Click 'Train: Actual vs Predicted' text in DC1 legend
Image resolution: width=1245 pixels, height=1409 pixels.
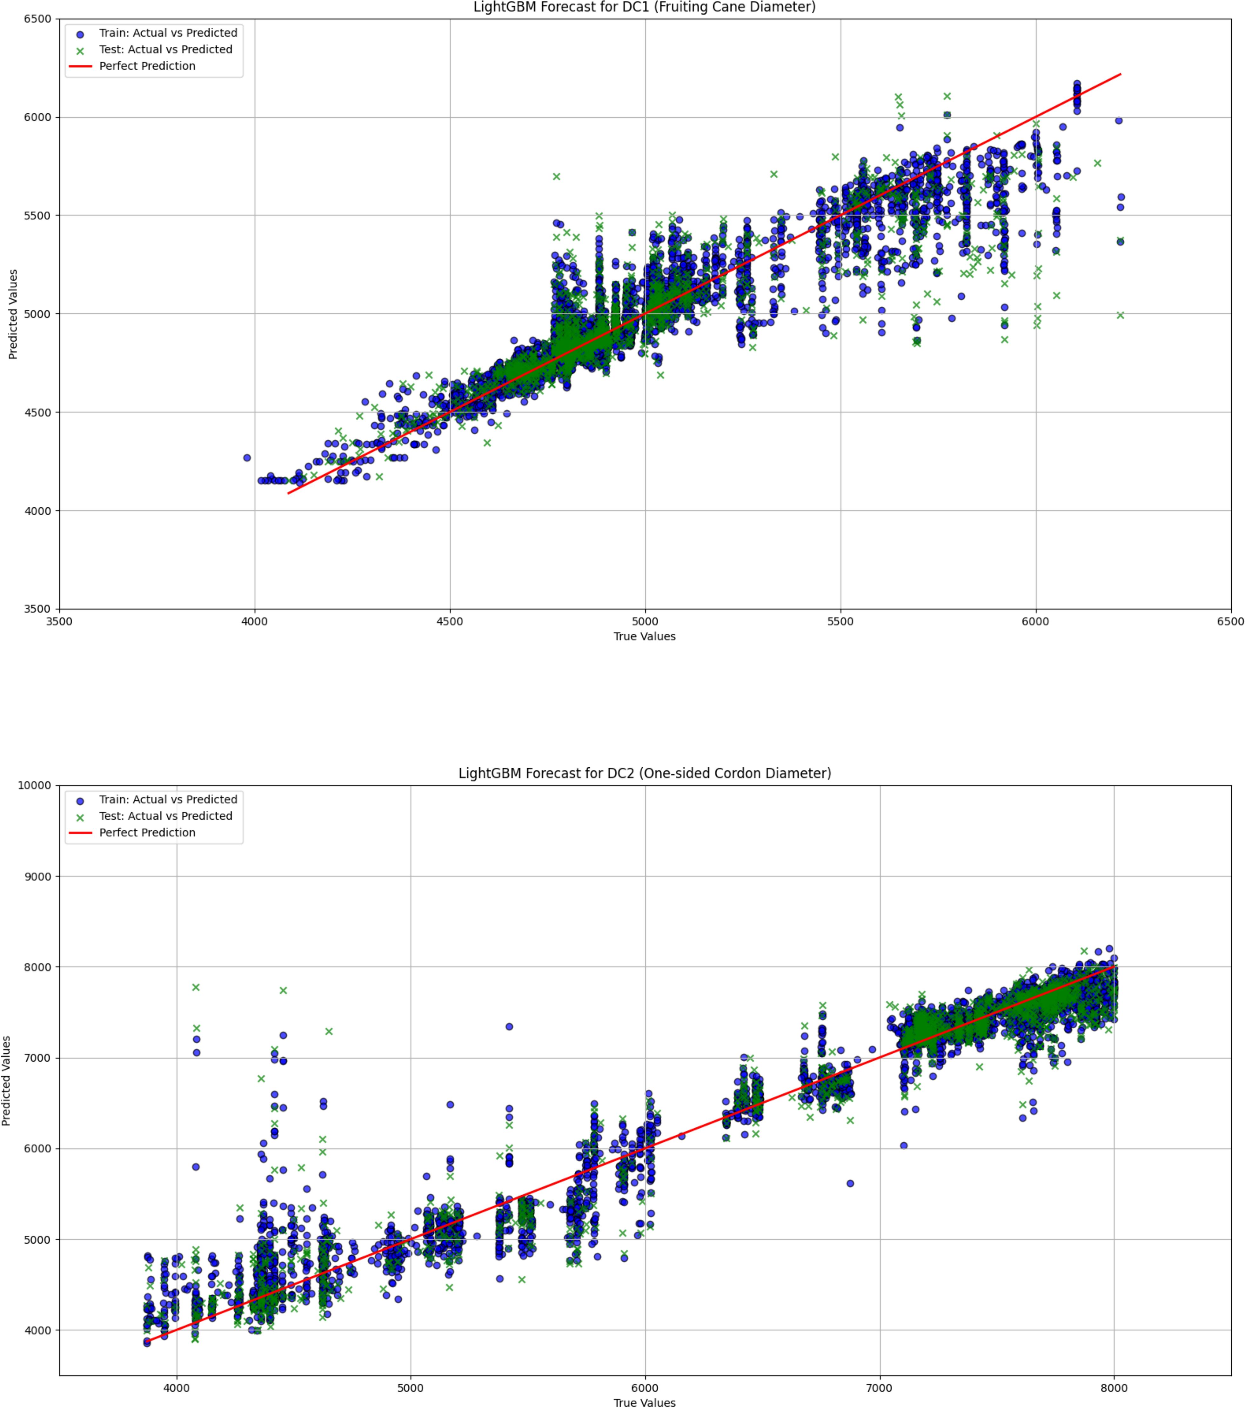click(x=168, y=33)
